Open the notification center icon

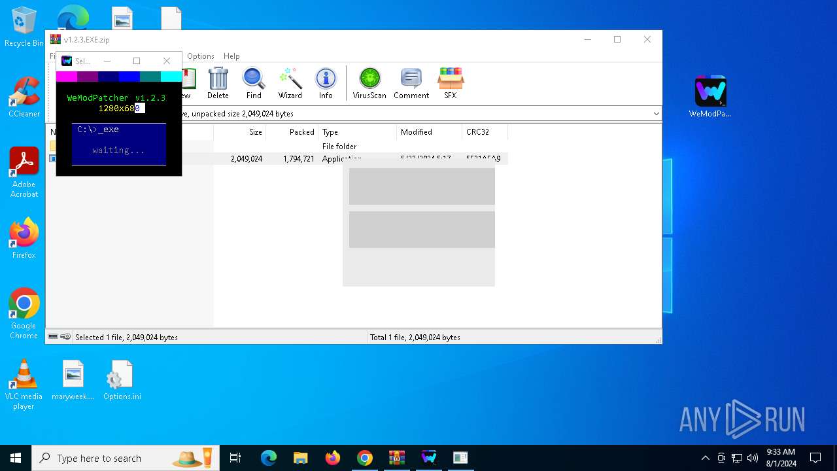click(x=815, y=458)
